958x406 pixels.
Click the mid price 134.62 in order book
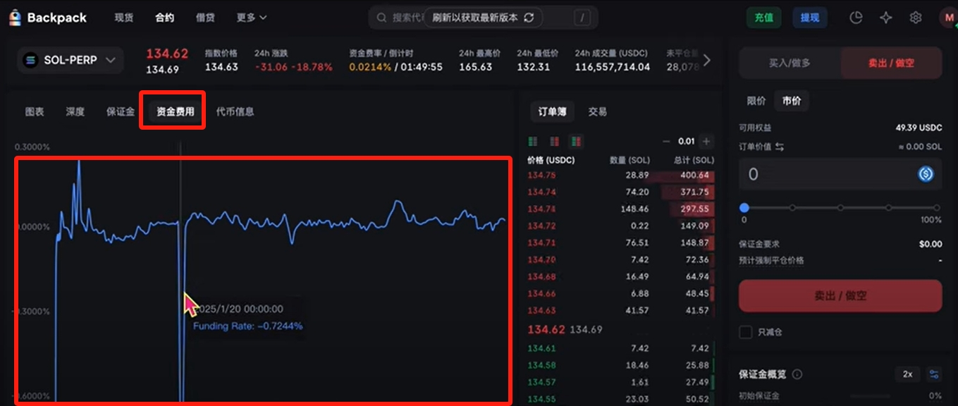click(546, 329)
